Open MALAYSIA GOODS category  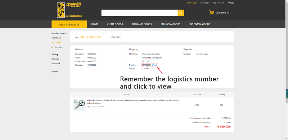click(x=170, y=24)
